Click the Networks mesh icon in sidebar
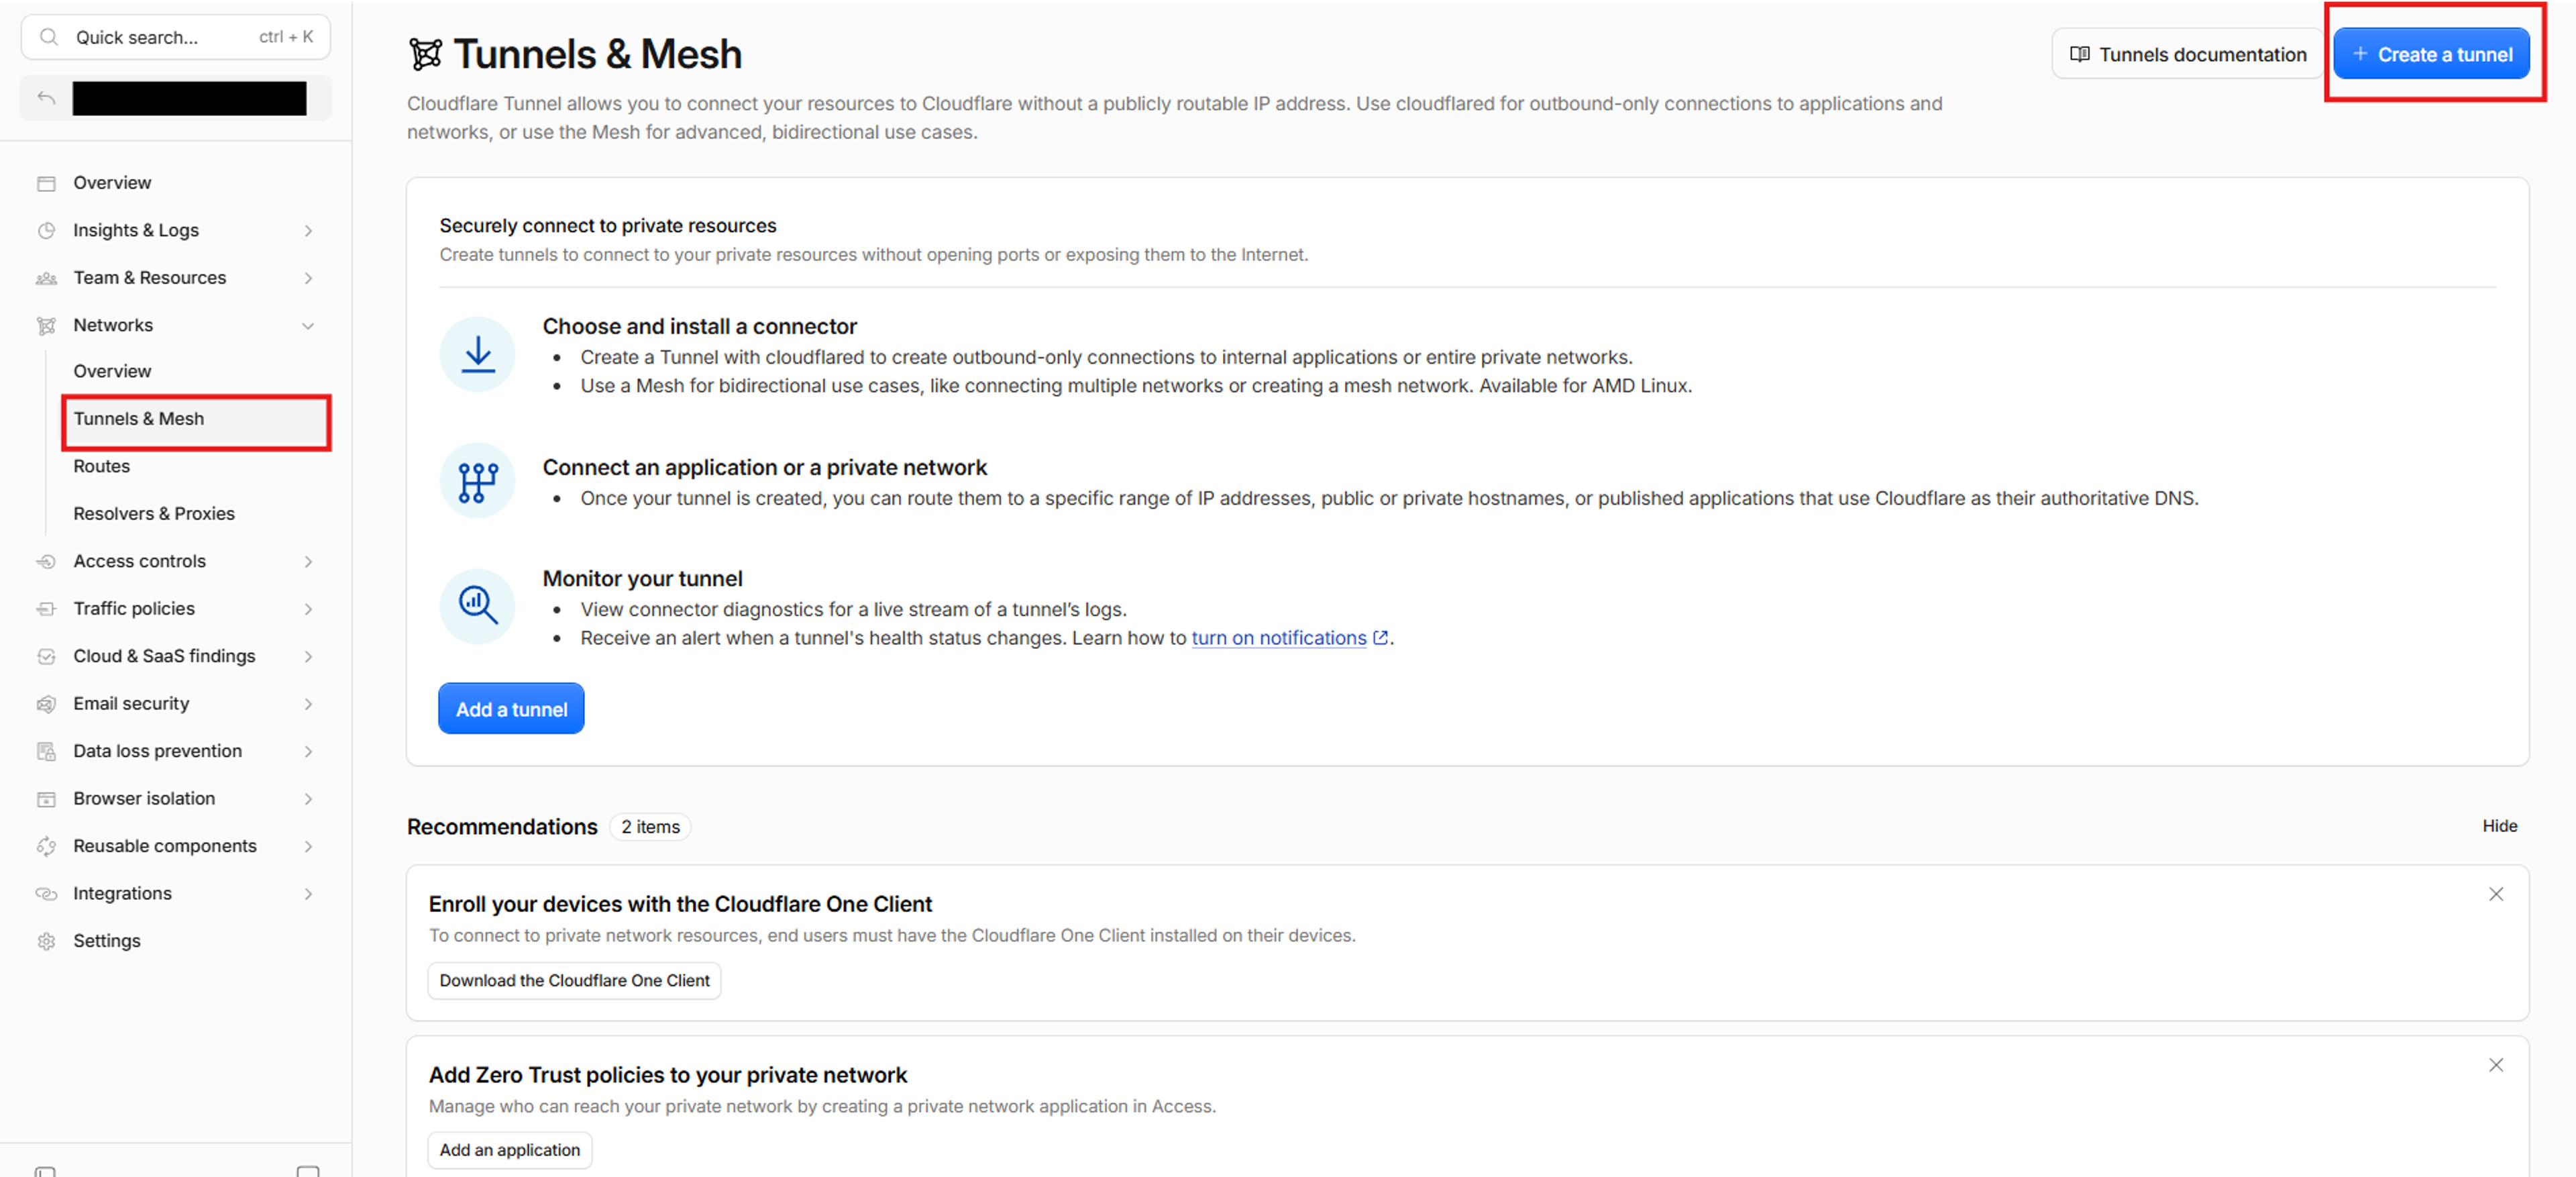Screen dimensions: 2576x1177 pos(46,326)
